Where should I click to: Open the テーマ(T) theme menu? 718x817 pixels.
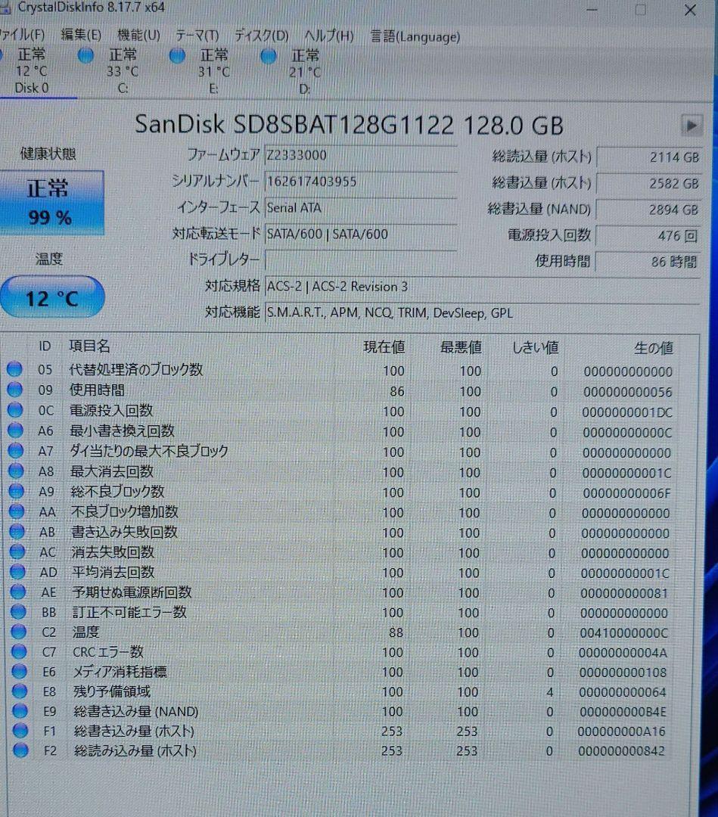[x=196, y=36]
